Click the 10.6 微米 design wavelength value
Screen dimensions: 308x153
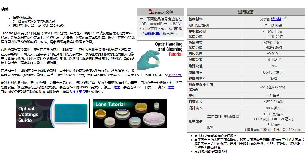tap(274, 108)
